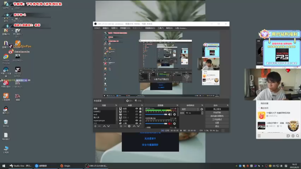Image resolution: width=301 pixels, height=169 pixels.
Task: Pop out Sources dock via header icon
Action: 142,106
